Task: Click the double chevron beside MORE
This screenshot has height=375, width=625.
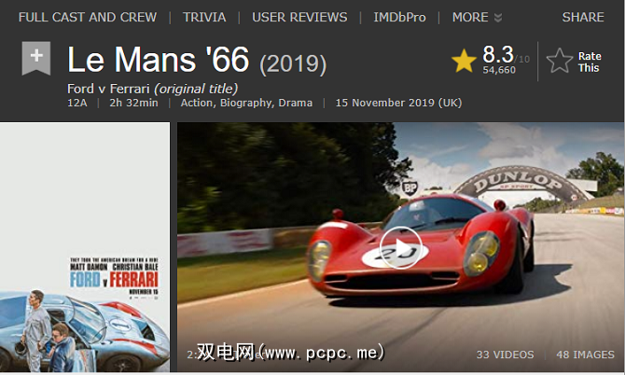Action: [497, 18]
